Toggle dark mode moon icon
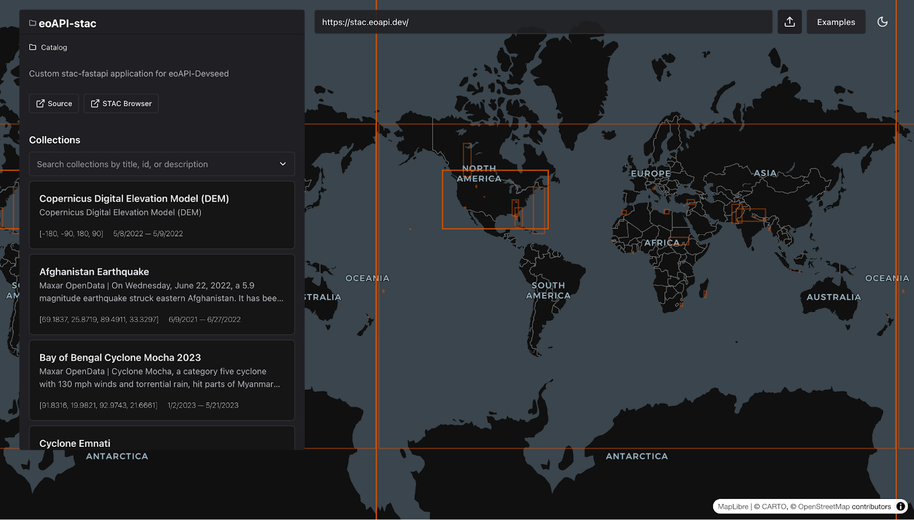The width and height of the screenshot is (914, 520). point(883,22)
